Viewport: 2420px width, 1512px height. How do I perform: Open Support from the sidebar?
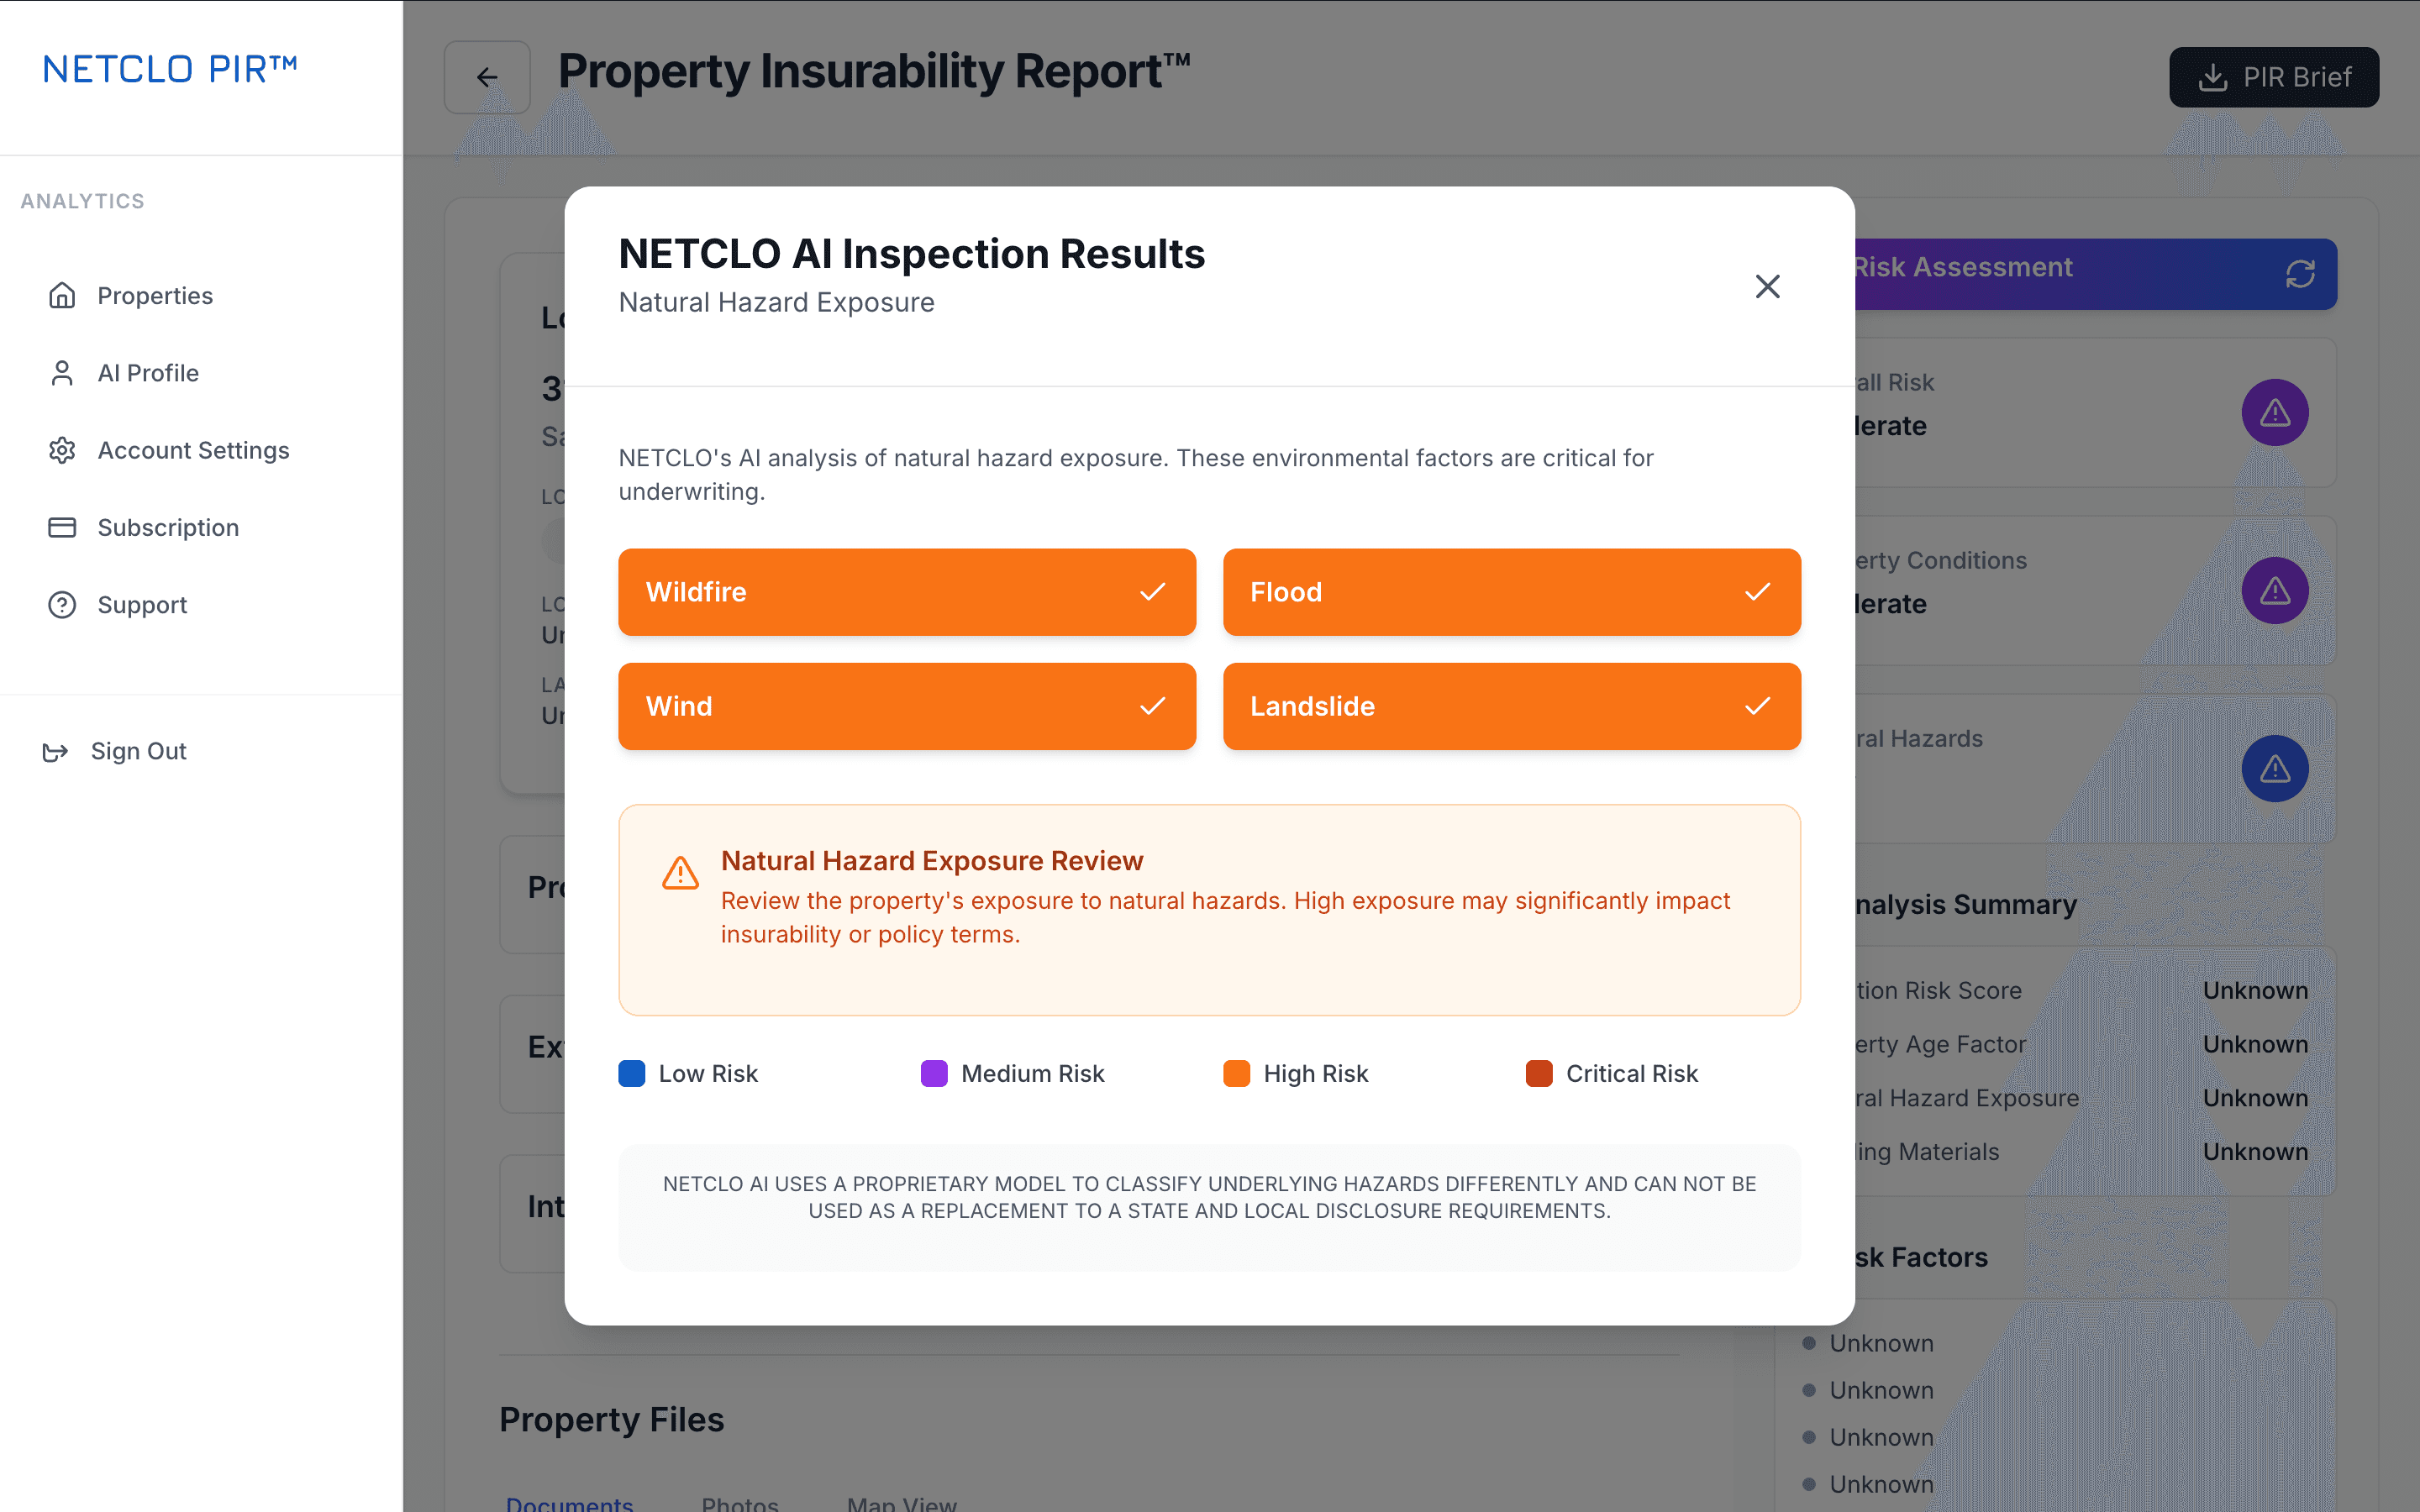pyautogui.click(x=141, y=604)
